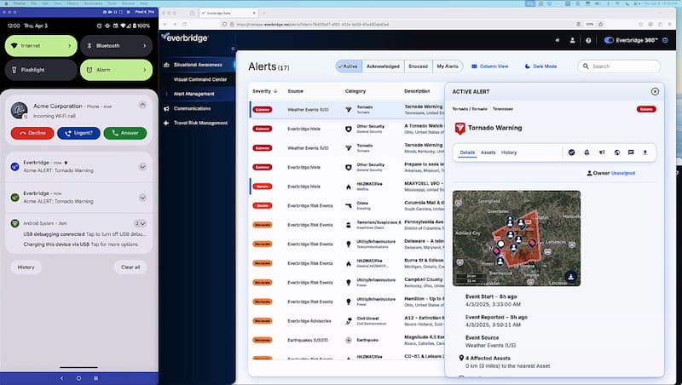Click the Communications megaphone sidebar icon
The image size is (682, 385).
[x=166, y=109]
